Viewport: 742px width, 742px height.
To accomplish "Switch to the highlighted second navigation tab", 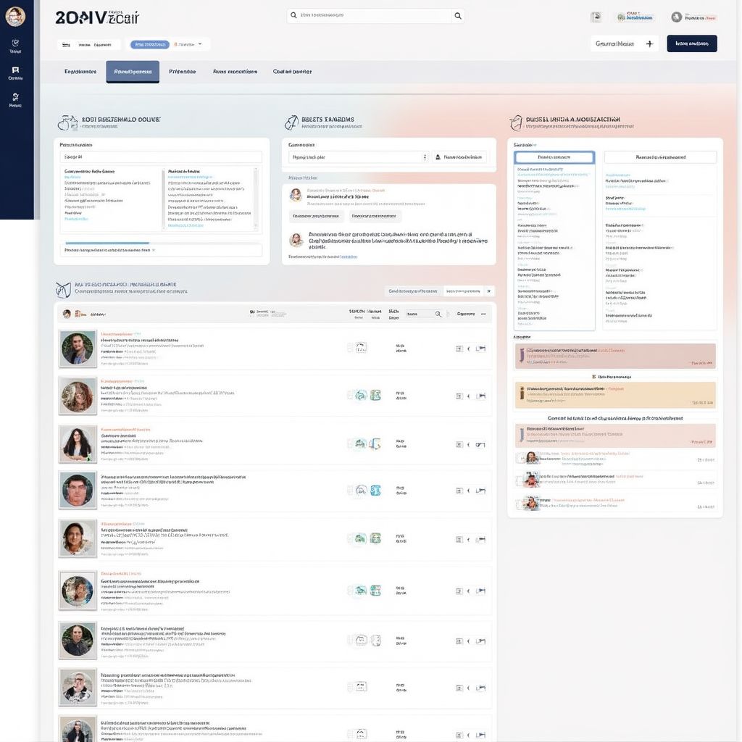I will coord(132,71).
